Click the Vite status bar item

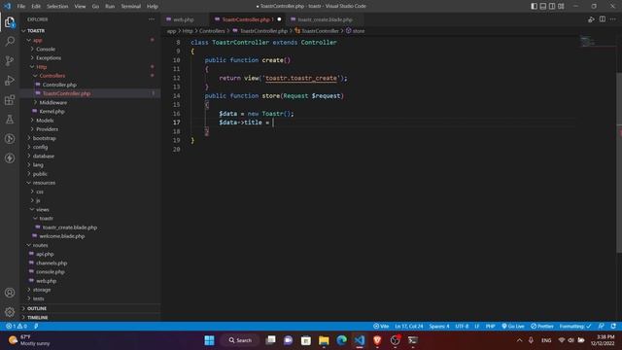(381, 327)
